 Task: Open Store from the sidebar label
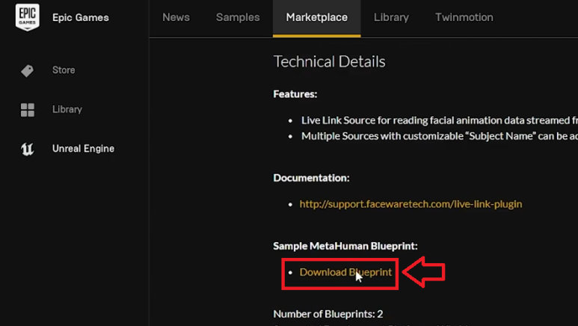click(x=64, y=70)
